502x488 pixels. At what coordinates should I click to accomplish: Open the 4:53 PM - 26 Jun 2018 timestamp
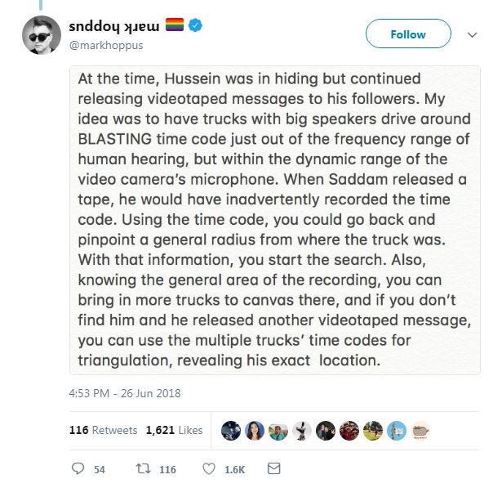click(x=125, y=393)
